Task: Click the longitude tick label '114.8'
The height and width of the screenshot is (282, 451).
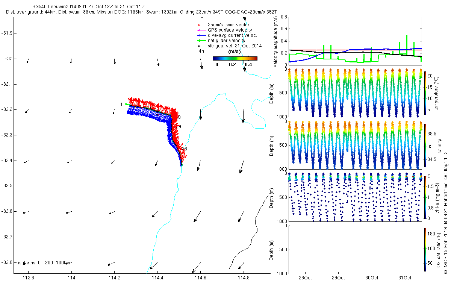Action: point(244,278)
